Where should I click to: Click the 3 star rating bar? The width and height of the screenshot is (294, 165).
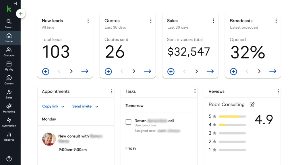pos(232,133)
